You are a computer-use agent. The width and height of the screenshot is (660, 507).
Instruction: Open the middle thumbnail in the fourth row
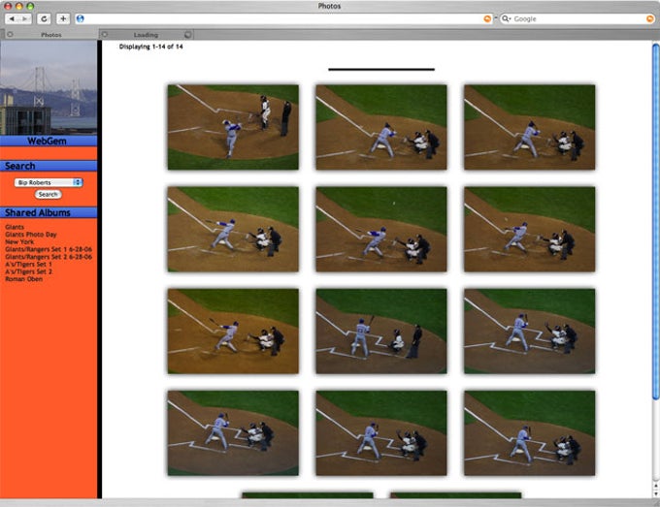381,433
